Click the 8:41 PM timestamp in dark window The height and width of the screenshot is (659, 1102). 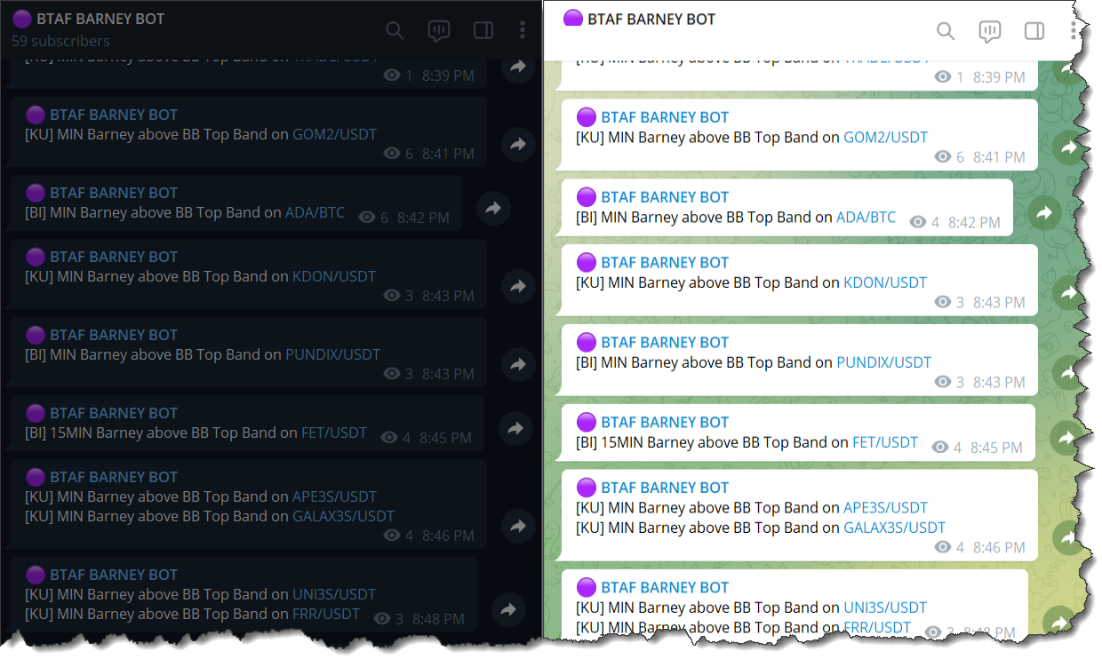tap(449, 154)
